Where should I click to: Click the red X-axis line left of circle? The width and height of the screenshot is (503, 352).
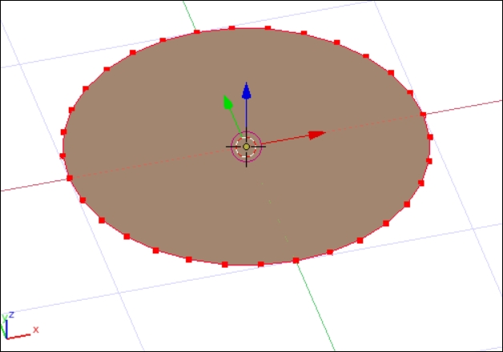coord(32,185)
